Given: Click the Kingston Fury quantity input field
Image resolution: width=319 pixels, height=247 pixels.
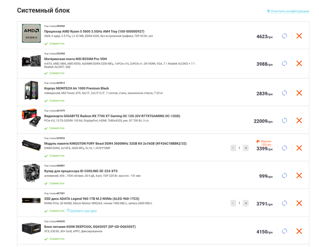Looking at the screenshot, I should [x=239, y=148].
